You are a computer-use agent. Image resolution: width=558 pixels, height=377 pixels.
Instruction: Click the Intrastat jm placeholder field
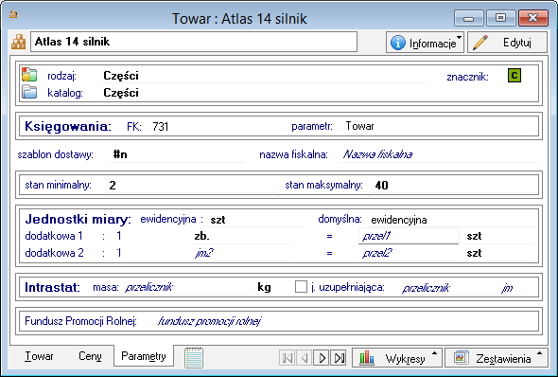pyautogui.click(x=507, y=288)
